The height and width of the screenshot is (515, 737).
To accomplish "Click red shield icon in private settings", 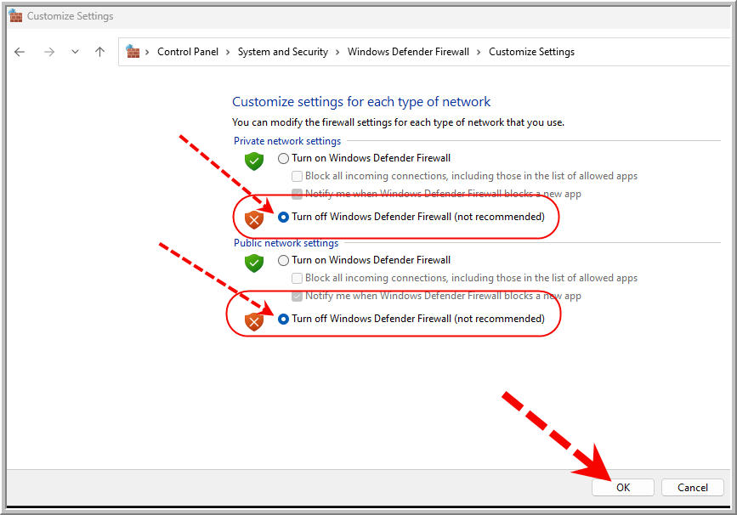I will (254, 219).
